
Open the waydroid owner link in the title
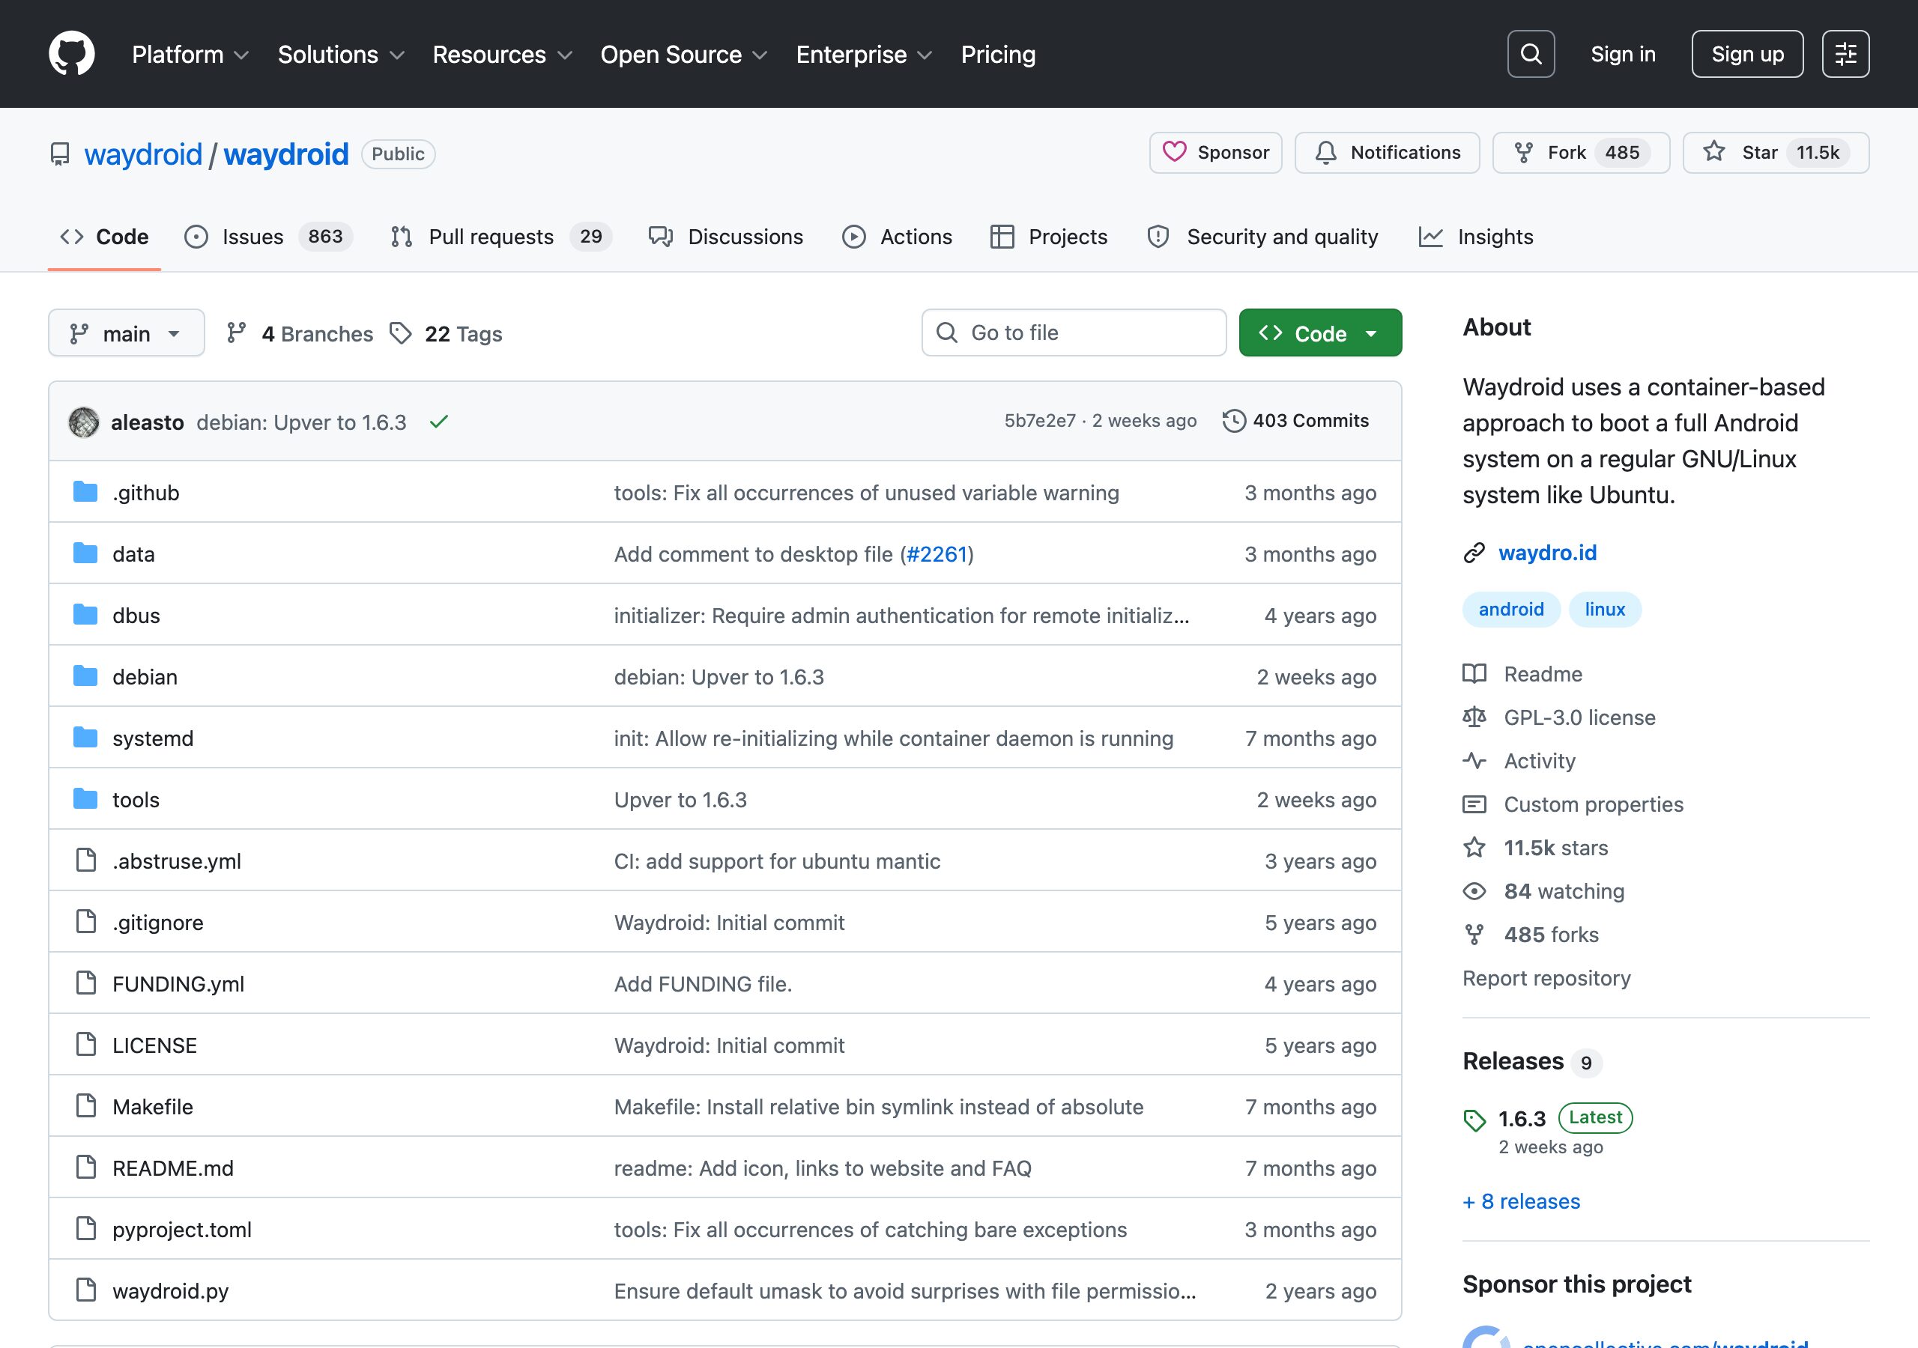(x=143, y=154)
